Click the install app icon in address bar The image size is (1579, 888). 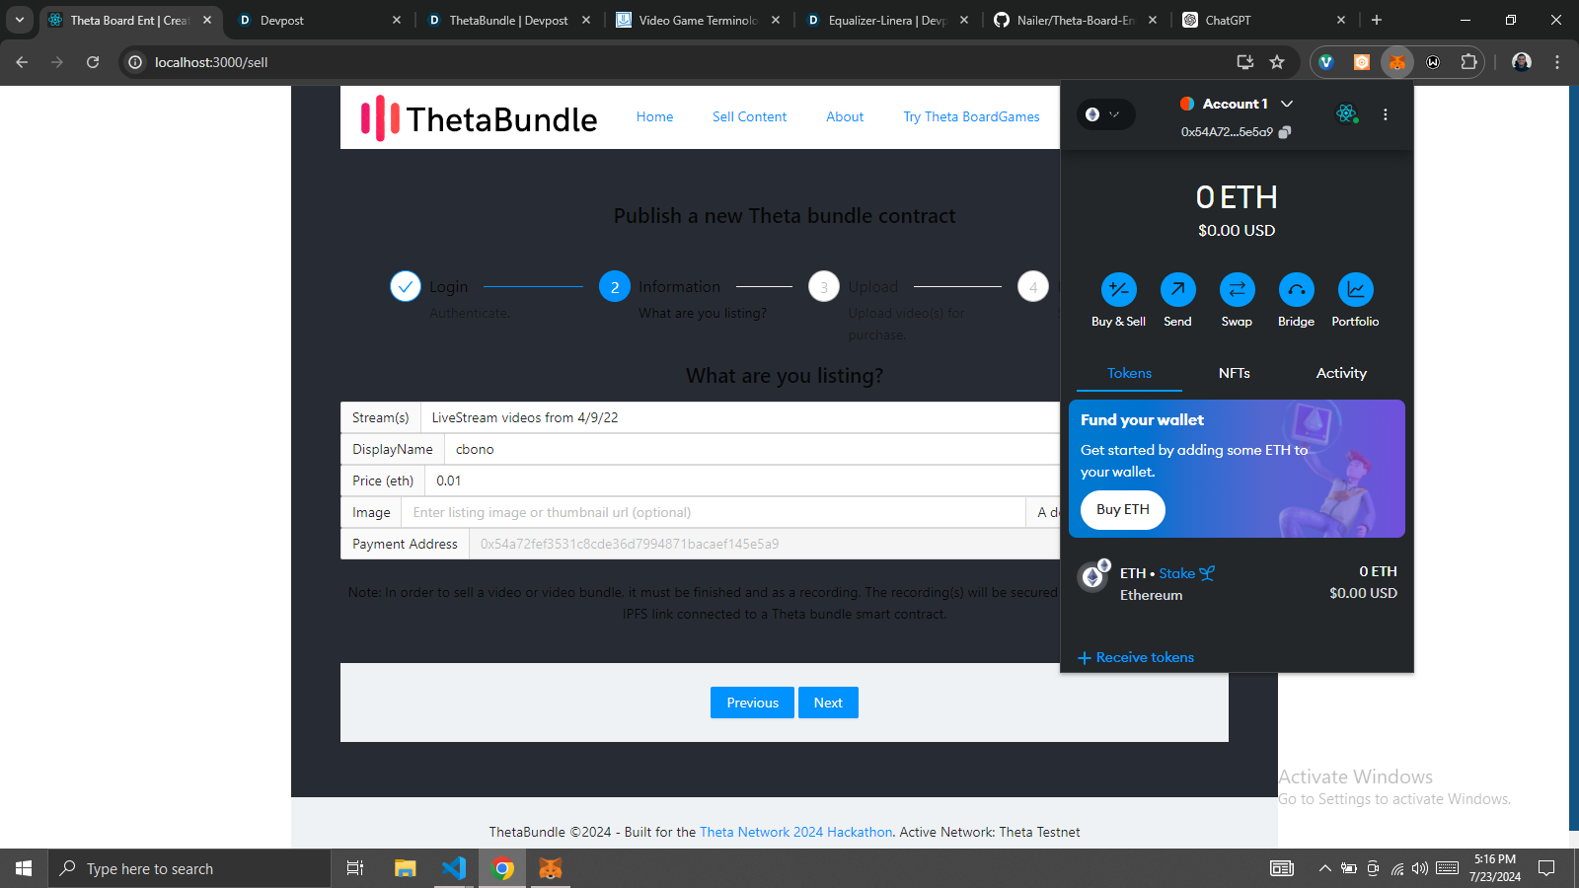click(1245, 62)
